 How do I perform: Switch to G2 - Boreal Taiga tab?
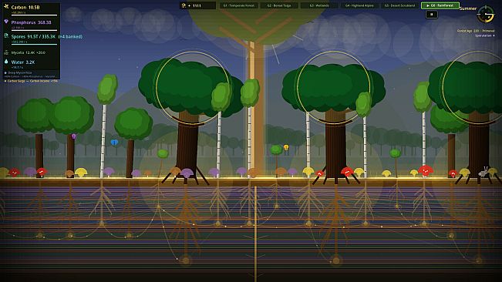(x=279, y=5)
